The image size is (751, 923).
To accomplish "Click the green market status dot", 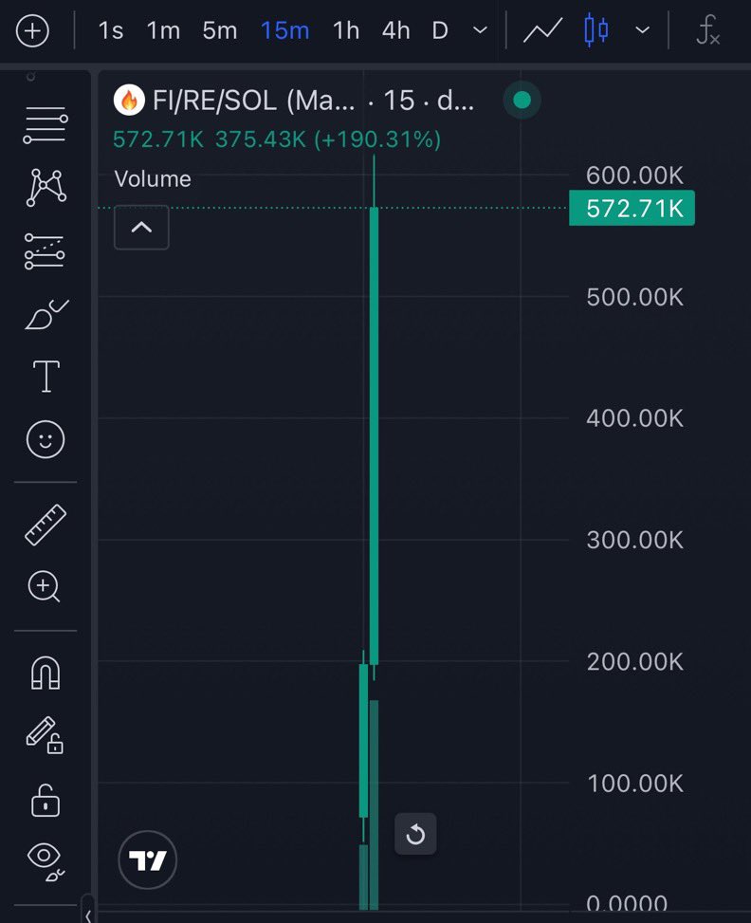I will click(x=522, y=101).
